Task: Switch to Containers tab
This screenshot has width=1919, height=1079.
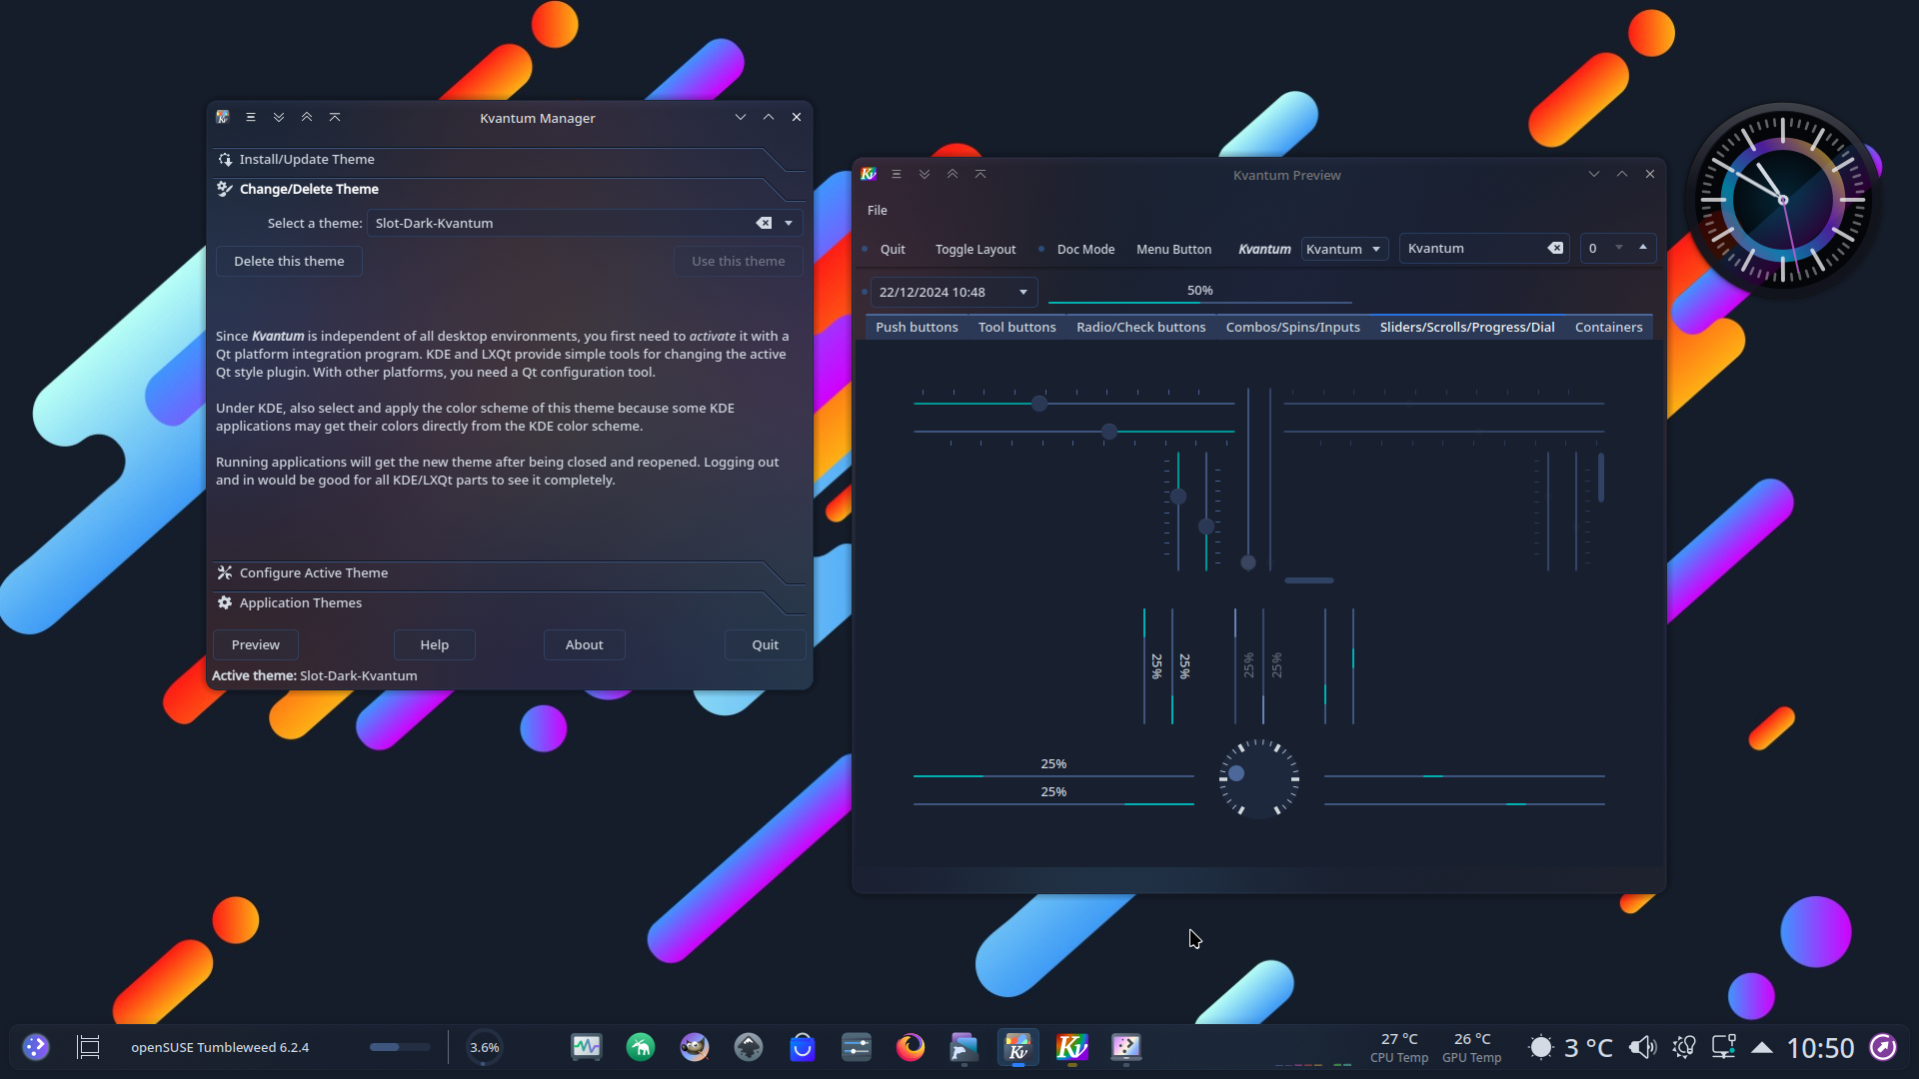Action: pos(1608,327)
